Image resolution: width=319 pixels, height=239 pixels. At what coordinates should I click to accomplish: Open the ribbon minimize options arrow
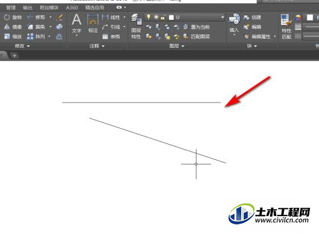[125, 8]
